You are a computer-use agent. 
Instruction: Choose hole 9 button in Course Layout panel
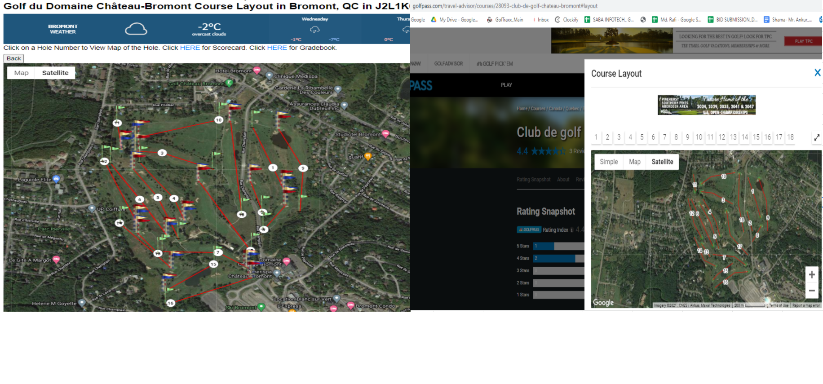pos(687,137)
